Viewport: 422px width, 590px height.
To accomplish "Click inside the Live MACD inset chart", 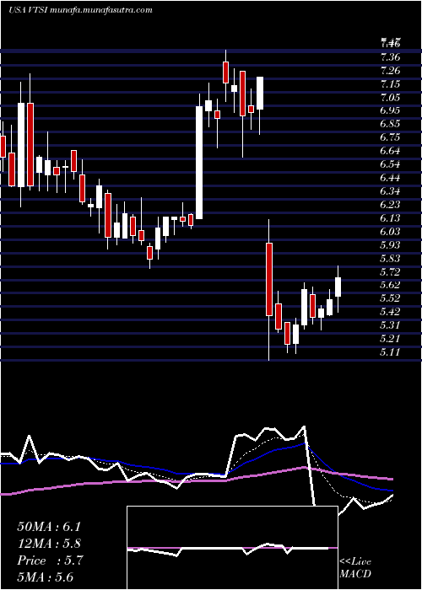I will [x=232, y=548].
